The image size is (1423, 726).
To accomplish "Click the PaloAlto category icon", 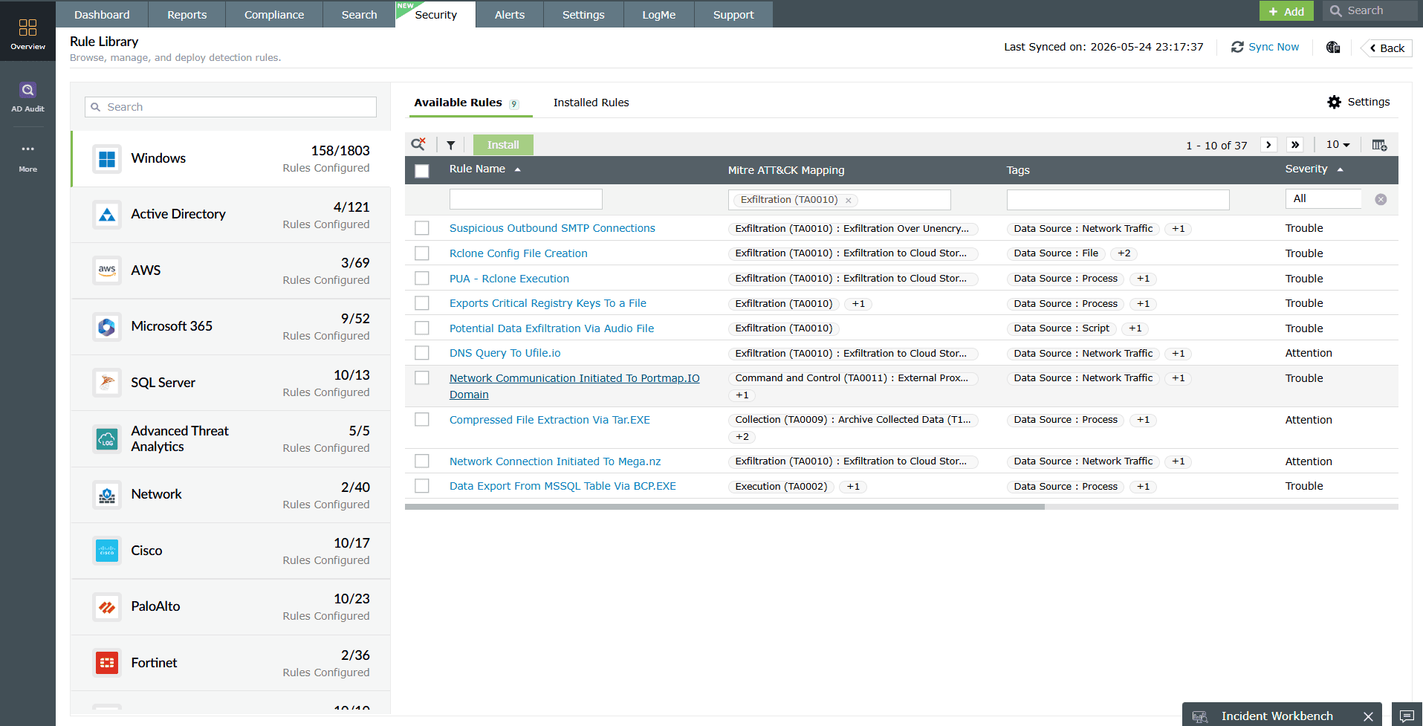I will coord(107,607).
